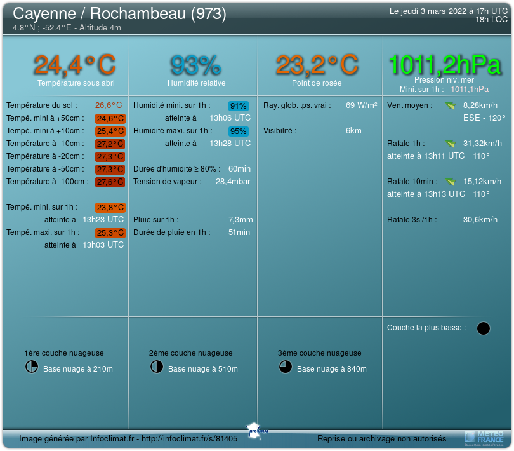Click the 23,8°C hourly minimum temperature badge
Viewport: 514px width, 451px height.
coord(110,208)
